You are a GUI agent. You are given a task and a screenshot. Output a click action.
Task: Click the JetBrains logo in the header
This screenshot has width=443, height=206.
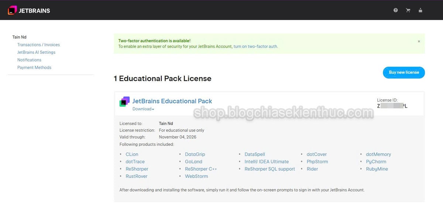point(29,10)
